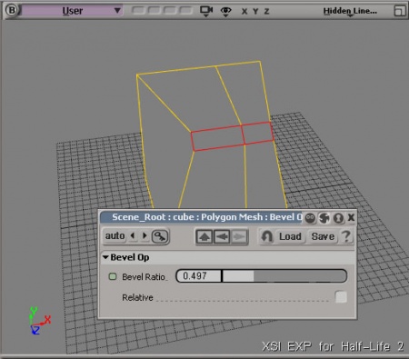Click the up arrow navigation button
This screenshot has width=409, height=359.
click(204, 237)
